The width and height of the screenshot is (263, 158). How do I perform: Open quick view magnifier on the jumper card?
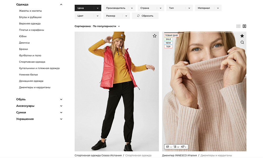pyautogui.click(x=242, y=42)
